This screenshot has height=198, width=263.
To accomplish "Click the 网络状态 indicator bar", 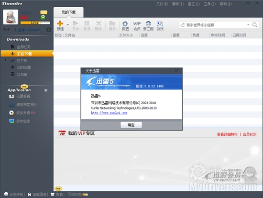I will pos(85,195).
